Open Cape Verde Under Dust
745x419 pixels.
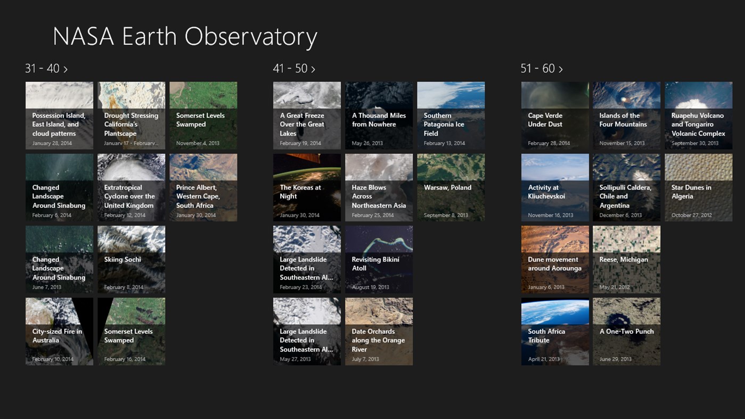click(555, 116)
